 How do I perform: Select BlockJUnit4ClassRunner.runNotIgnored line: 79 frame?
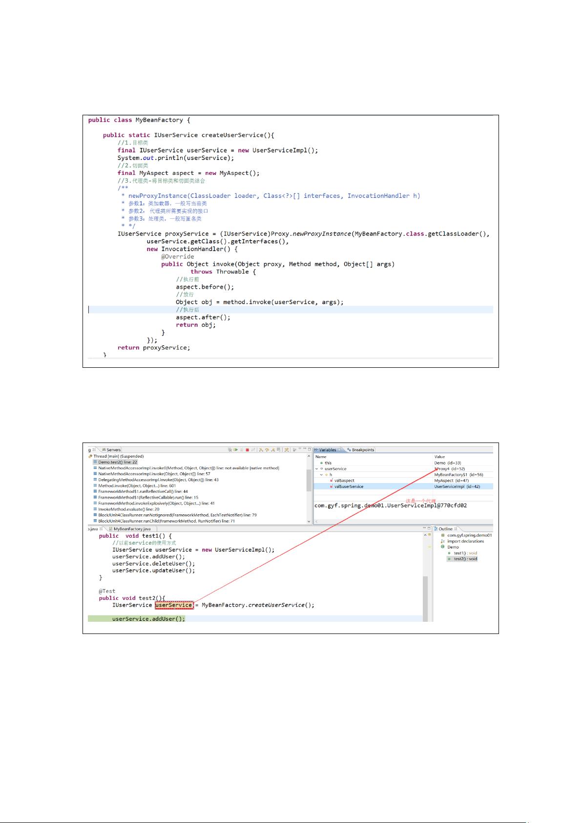[175, 515]
